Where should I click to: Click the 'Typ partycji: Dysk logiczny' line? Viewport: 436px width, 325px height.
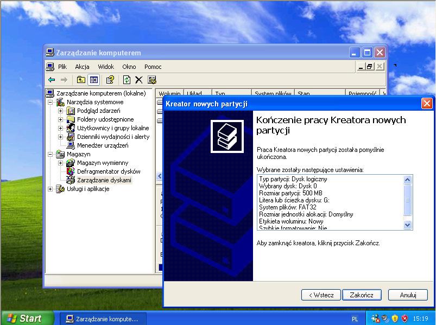pyautogui.click(x=293, y=179)
